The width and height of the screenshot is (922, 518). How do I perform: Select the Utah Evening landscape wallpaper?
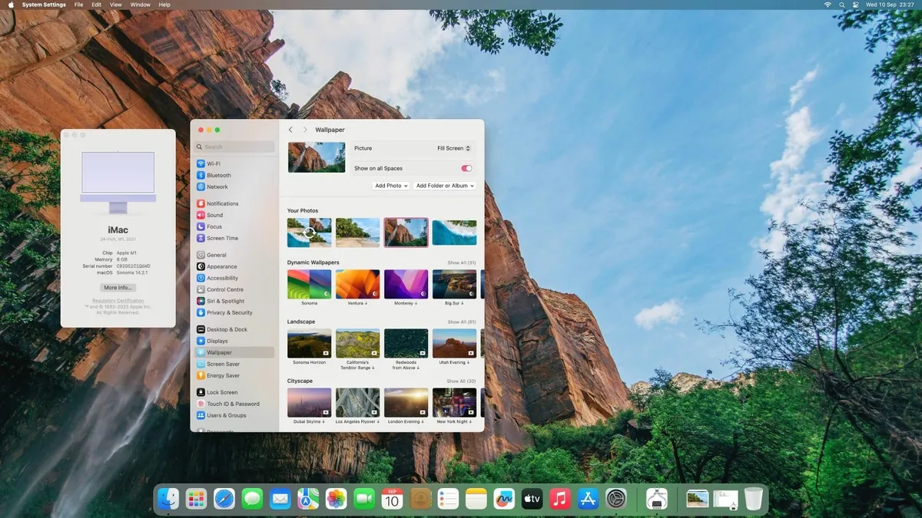(454, 344)
